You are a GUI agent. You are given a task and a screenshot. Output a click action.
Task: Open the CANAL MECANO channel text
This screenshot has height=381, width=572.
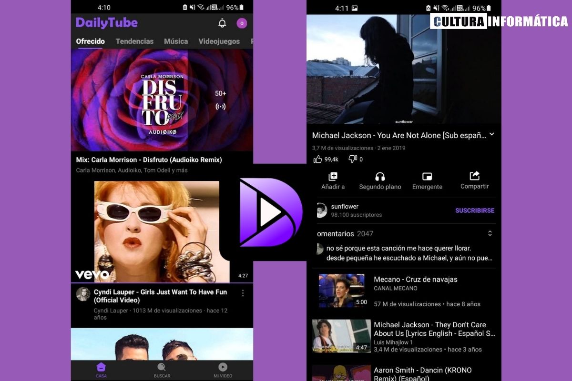click(396, 289)
